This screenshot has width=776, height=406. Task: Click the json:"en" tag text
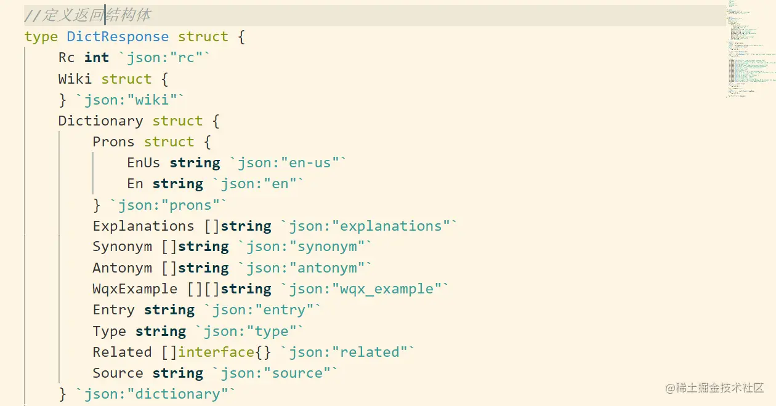258,184
